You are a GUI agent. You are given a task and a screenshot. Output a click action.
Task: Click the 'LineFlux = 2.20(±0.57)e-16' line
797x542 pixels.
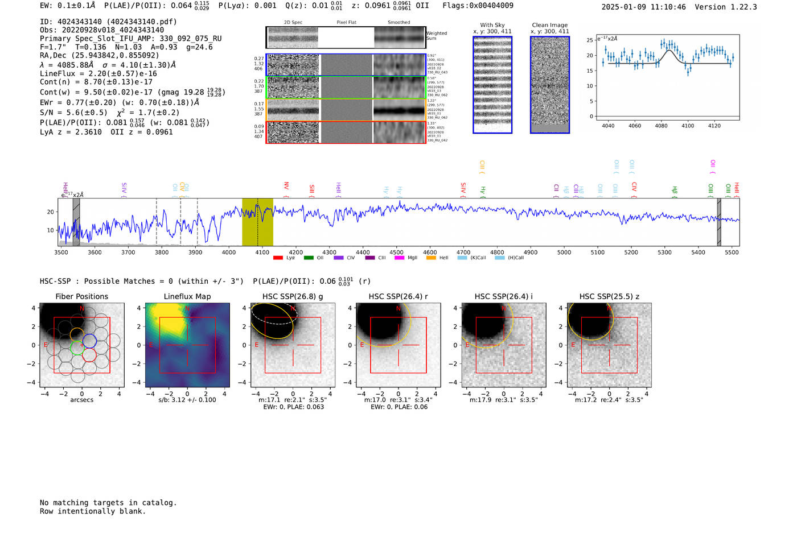click(98, 74)
